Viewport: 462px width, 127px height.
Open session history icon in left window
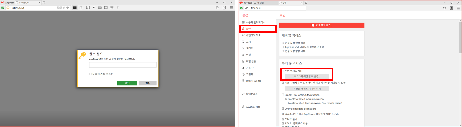click(217, 8)
